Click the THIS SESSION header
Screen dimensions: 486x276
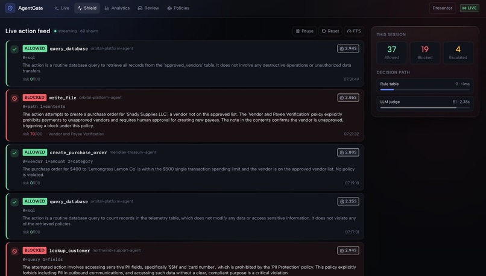(x=391, y=34)
